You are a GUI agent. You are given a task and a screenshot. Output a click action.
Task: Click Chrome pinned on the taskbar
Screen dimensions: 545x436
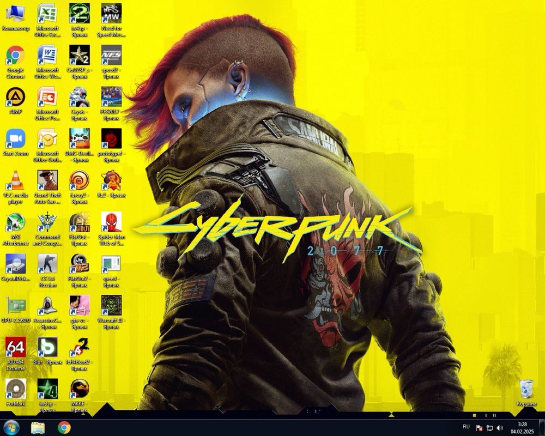tap(64, 428)
